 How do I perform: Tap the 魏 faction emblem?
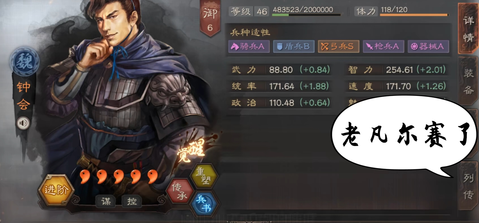(x=24, y=61)
